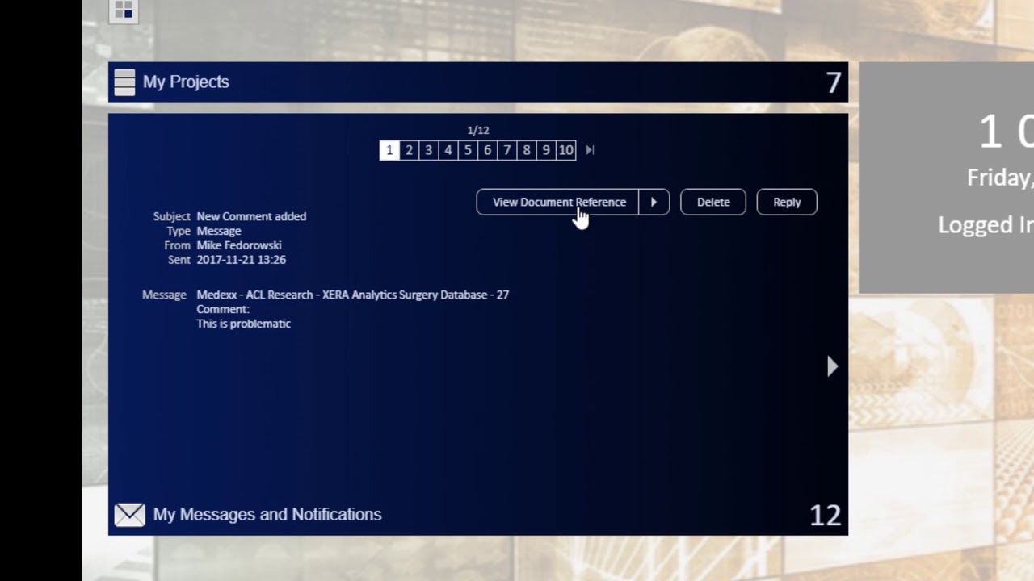Click the Type value Message
Viewport: 1034px width, 581px height.
[x=219, y=231]
